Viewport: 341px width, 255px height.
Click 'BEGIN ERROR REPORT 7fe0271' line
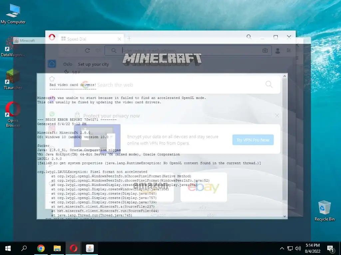[77, 120]
